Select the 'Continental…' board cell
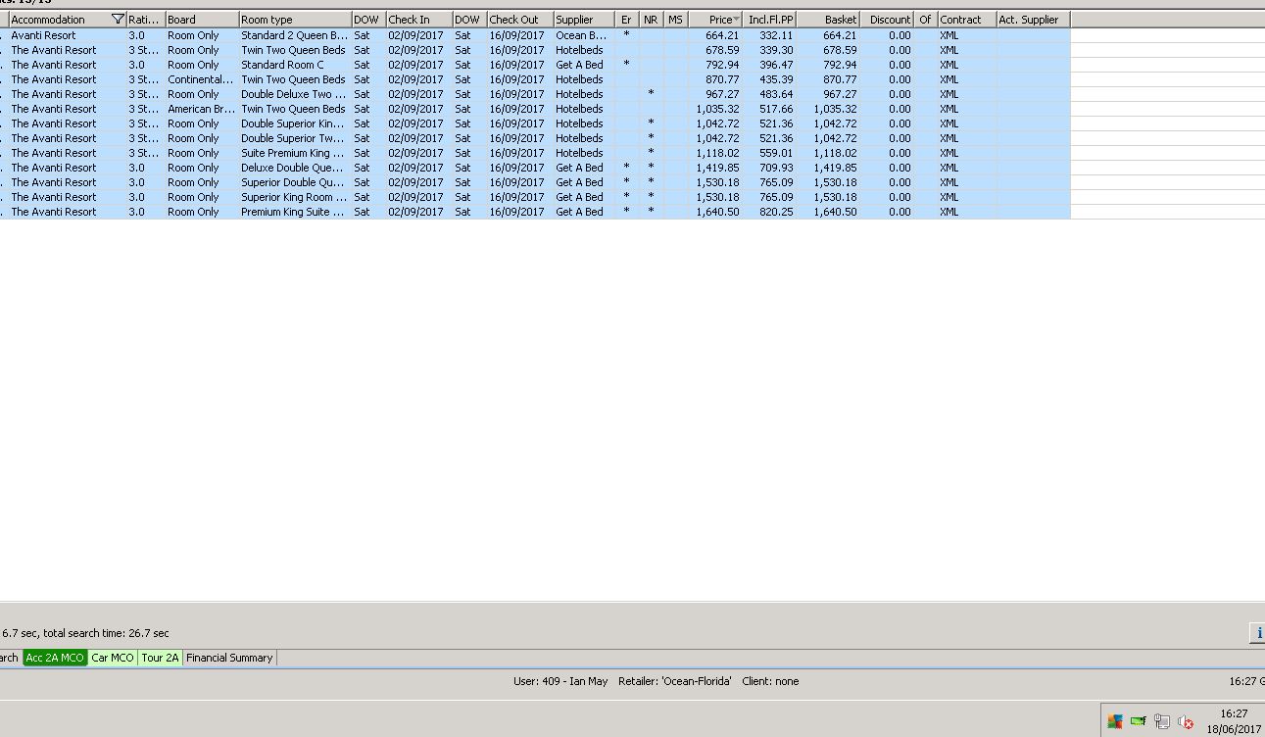The image size is (1265, 737). coord(202,79)
